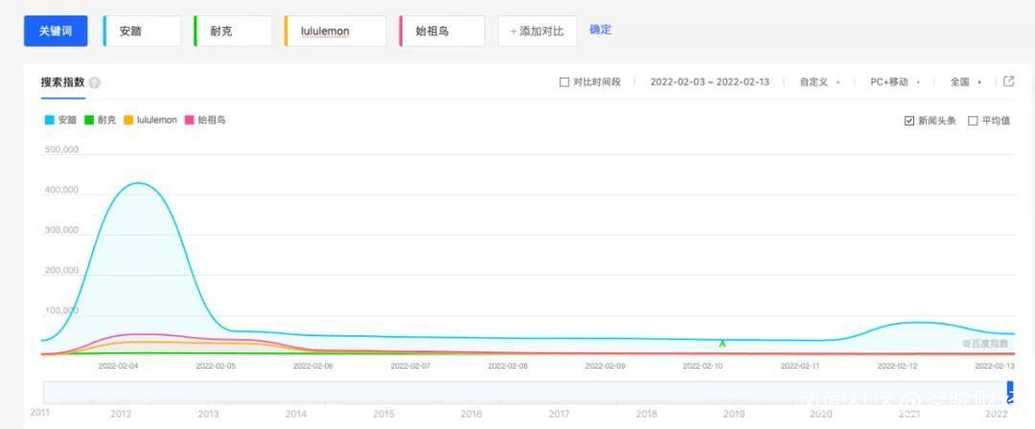Click the 2022-02-04 date axis label
Viewport: 1035px width, 429px height.
point(118,366)
